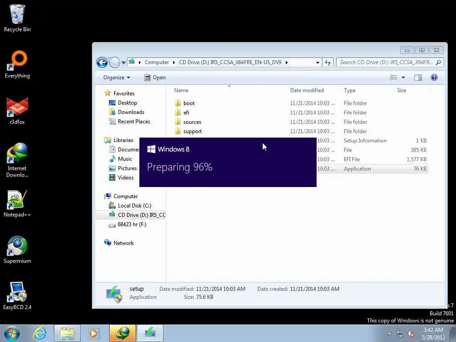Viewport: 456px width, 342px height.
Task: Expand the arrow after Computer breadcrumb
Action: 174,62
